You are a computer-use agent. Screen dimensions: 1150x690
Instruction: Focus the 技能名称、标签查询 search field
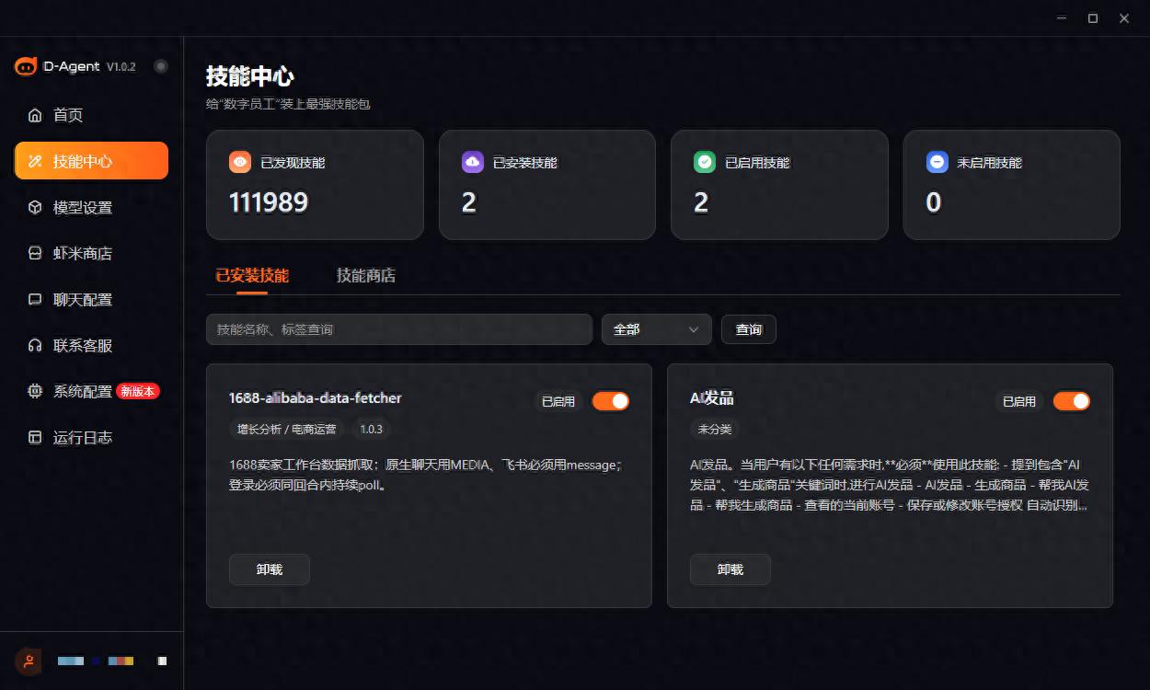[x=399, y=329]
